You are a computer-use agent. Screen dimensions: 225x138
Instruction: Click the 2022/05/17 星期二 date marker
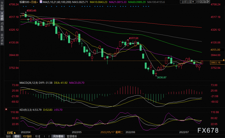(112, 132)
